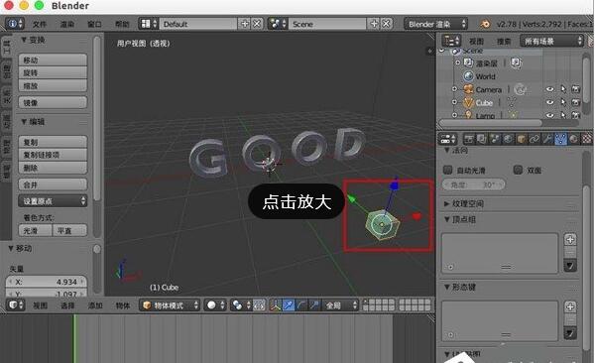Screen dimensions: 595x363
Task: Click the 旋转 button
Action: point(53,72)
